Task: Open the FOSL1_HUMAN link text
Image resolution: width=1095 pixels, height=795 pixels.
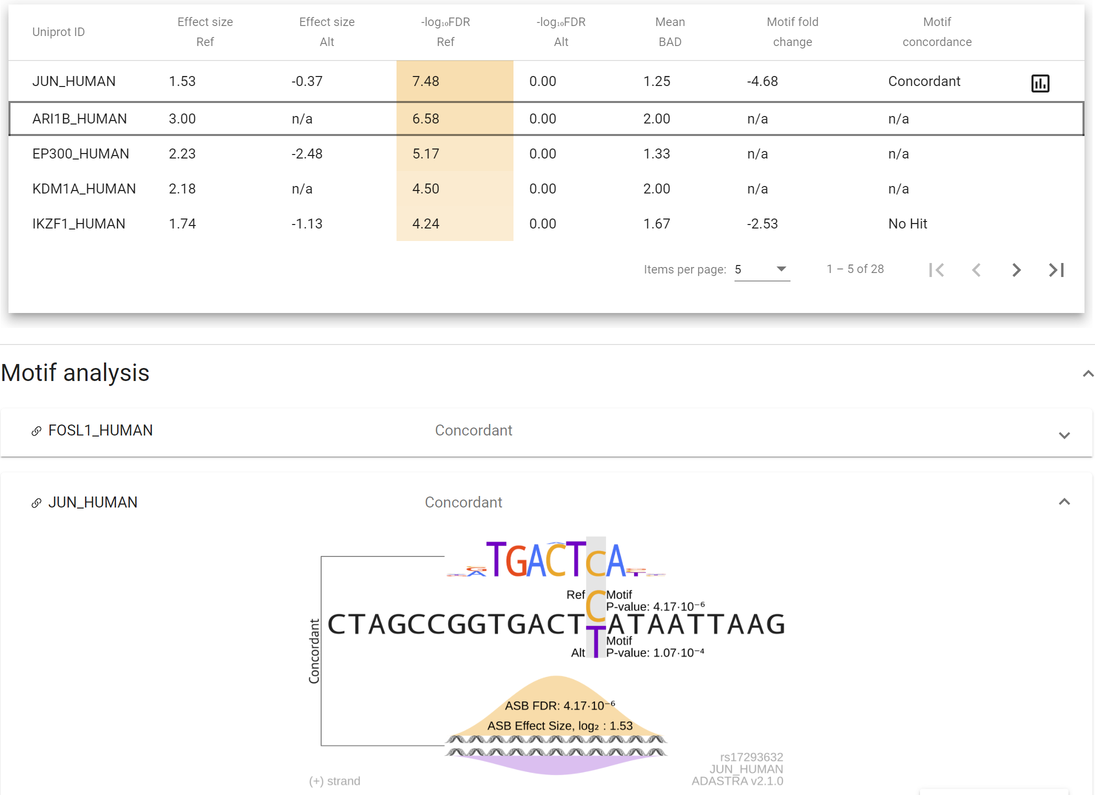Action: click(100, 430)
